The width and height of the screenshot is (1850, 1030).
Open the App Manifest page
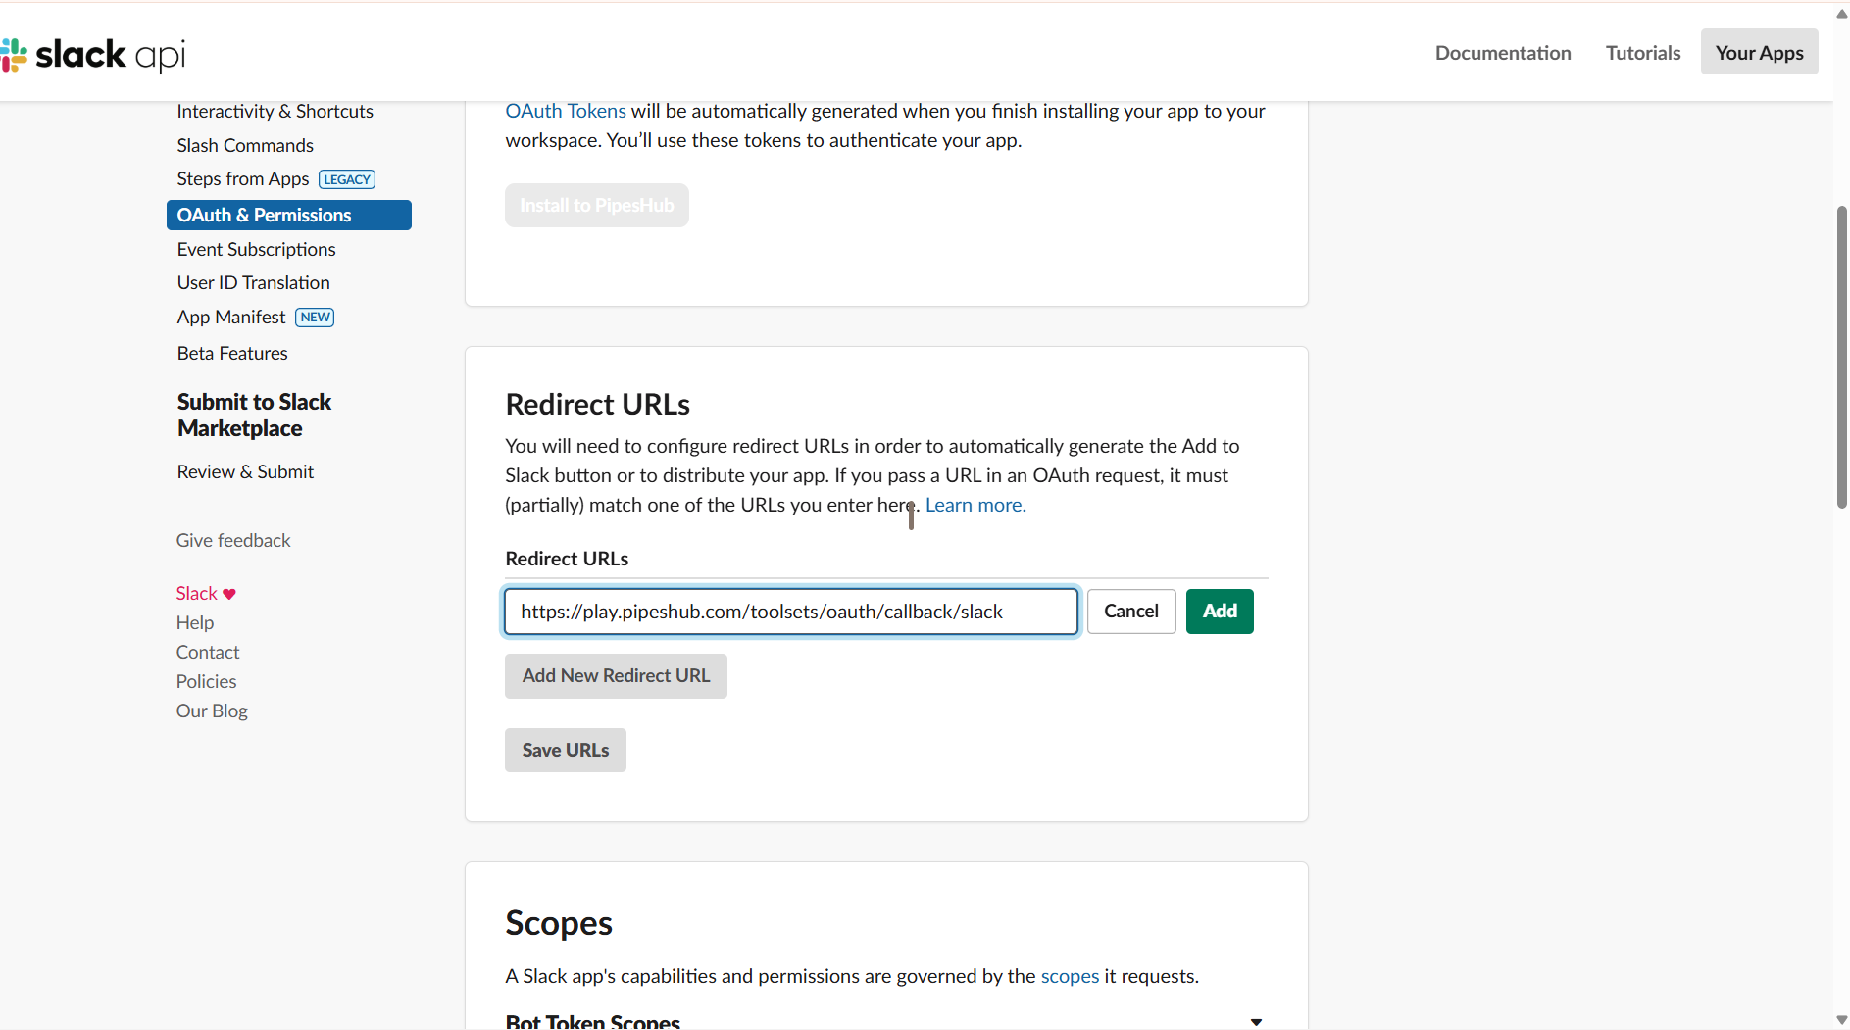click(231, 317)
